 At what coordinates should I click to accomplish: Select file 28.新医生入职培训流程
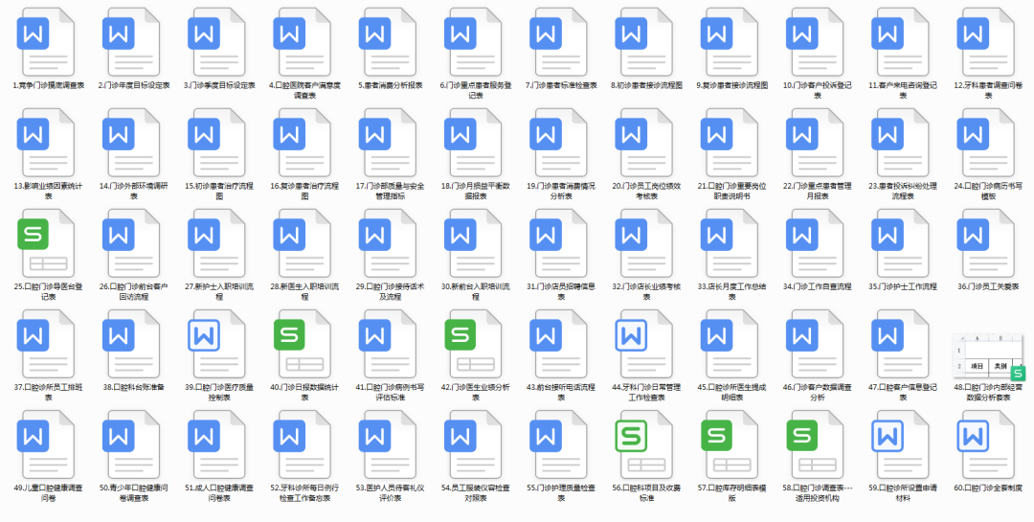304,244
